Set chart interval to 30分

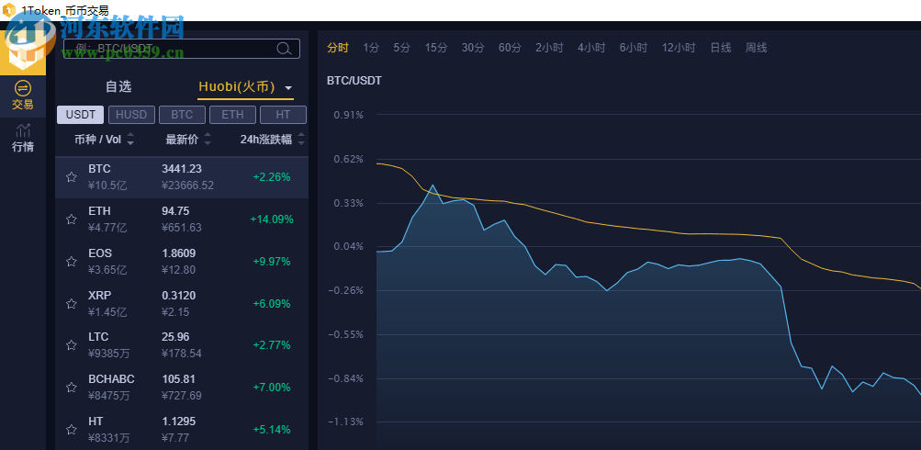click(x=473, y=48)
